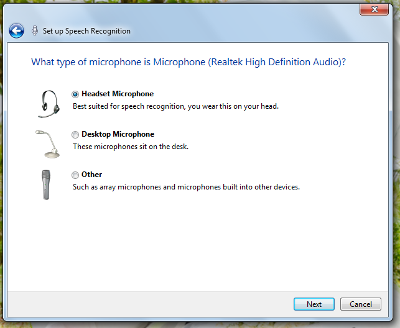Screen dimensions: 400x328
Task: Click the desktop microphone picture
Action: (48, 144)
